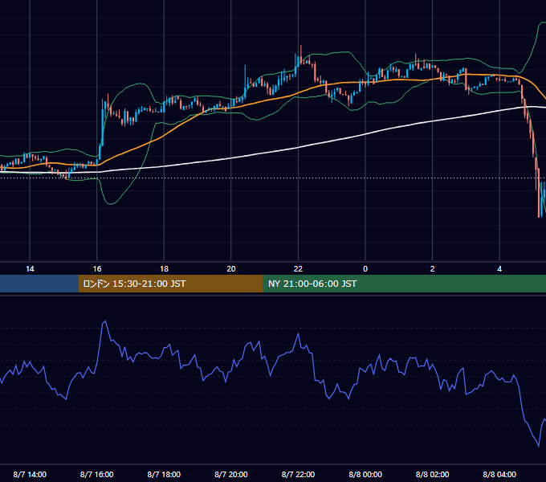
Task: Click the 22 hour axis label
Action: click(x=298, y=269)
